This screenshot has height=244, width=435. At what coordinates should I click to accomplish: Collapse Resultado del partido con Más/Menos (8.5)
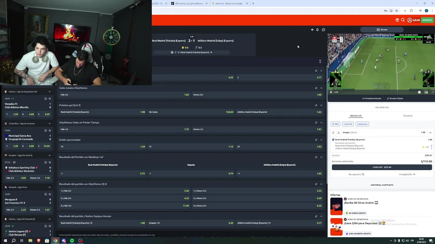[x=321, y=184]
